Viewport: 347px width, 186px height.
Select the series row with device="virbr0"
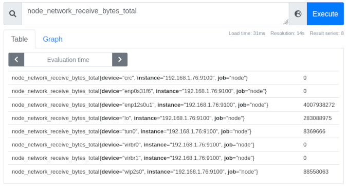pyautogui.click(x=174, y=145)
